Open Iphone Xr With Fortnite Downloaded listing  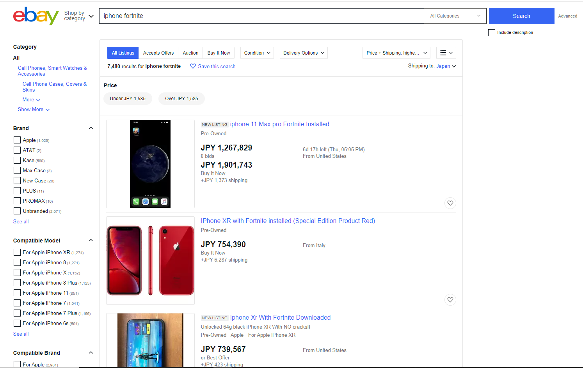(280, 317)
